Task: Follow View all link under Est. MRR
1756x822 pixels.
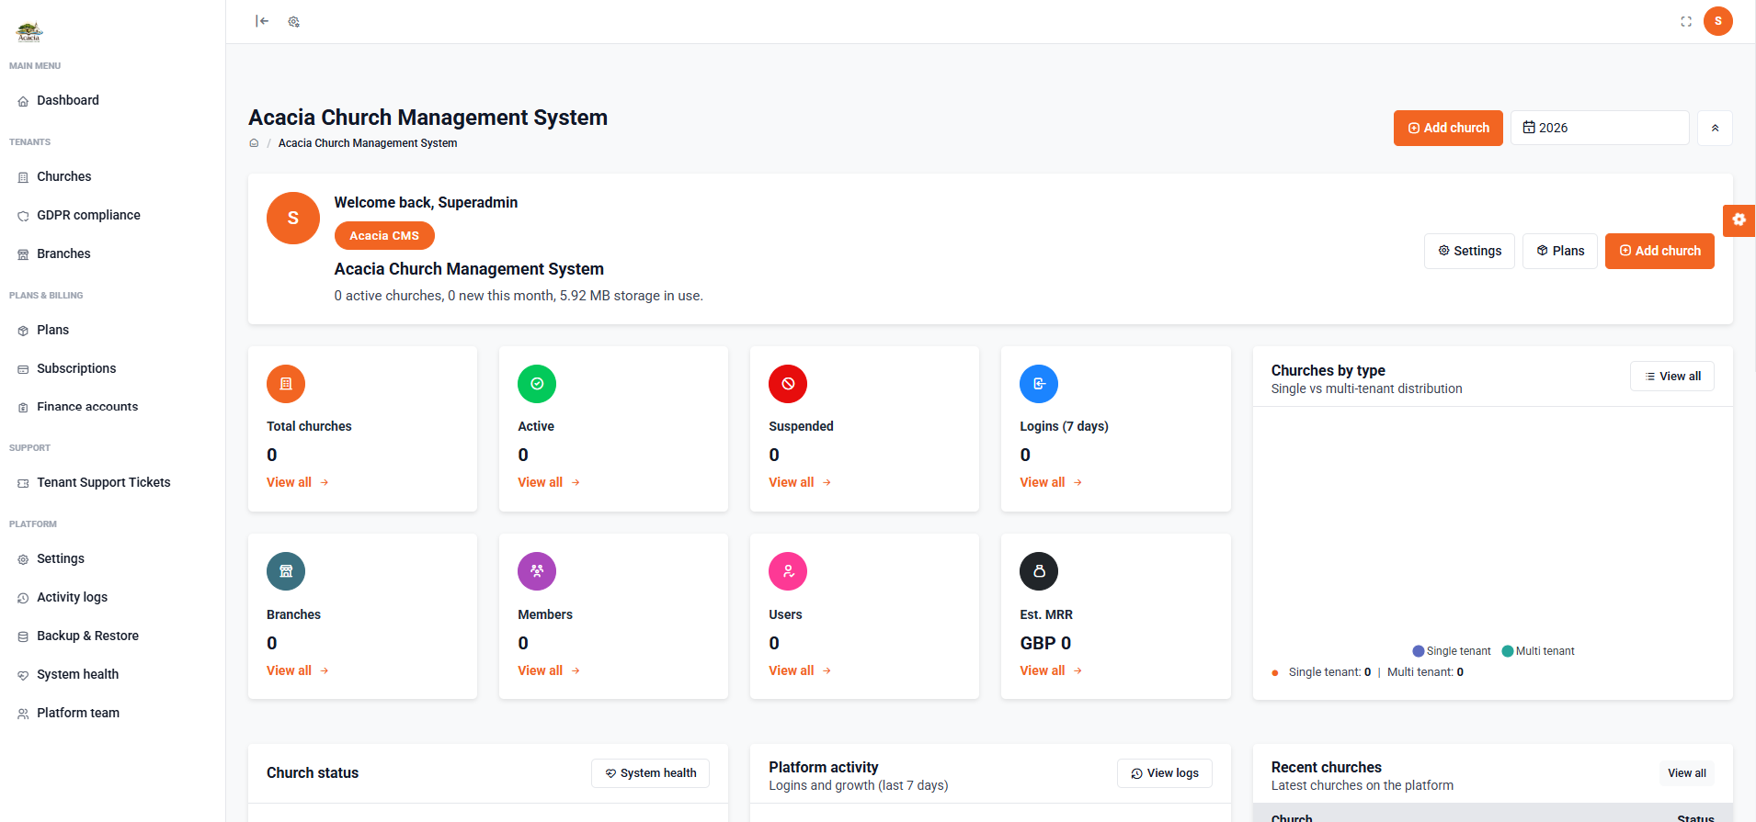Action: click(1051, 670)
